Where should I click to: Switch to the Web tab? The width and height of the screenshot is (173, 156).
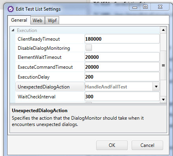click(37, 21)
